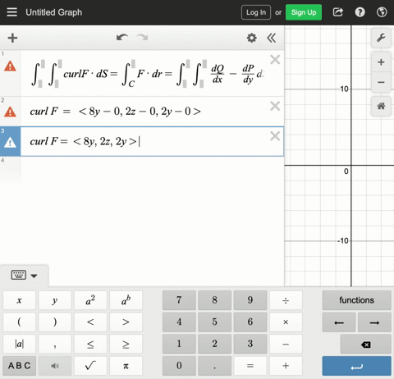394x379 pixels.
Task: Tap the number 1 key
Action: [179, 344]
